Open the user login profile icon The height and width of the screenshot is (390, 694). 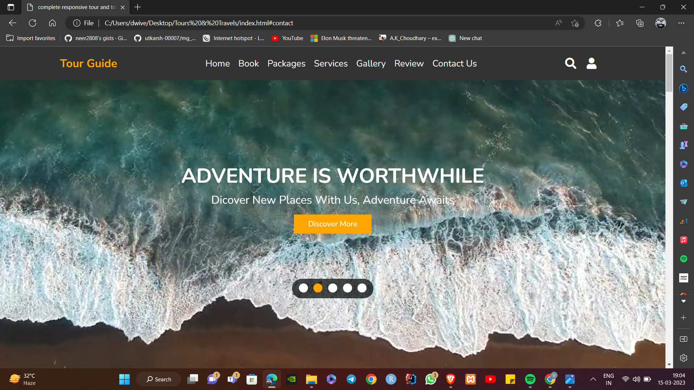point(591,64)
